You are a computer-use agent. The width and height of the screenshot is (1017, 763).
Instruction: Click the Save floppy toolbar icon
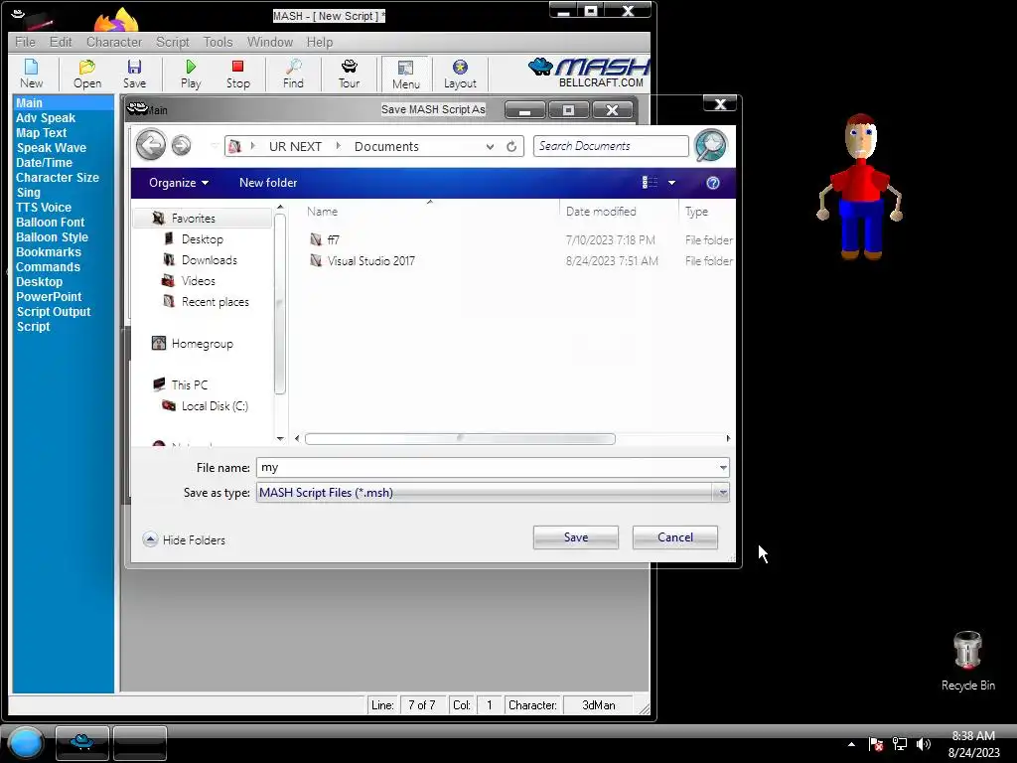pyautogui.click(x=134, y=74)
